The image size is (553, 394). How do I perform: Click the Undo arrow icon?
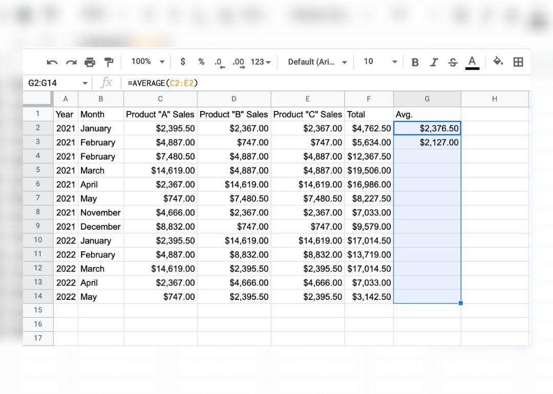(52, 62)
